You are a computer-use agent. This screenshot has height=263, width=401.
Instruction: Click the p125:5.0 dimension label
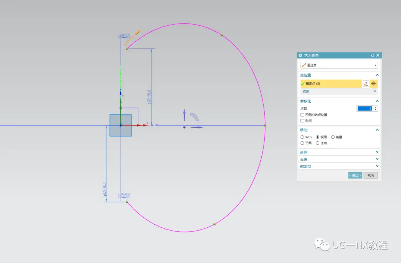124,195
